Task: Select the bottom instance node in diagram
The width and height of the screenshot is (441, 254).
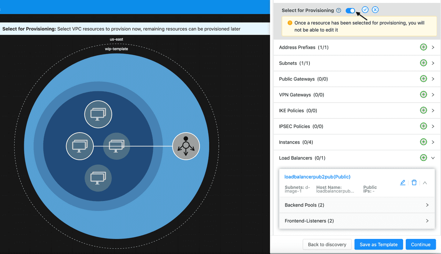Action: [x=98, y=178]
